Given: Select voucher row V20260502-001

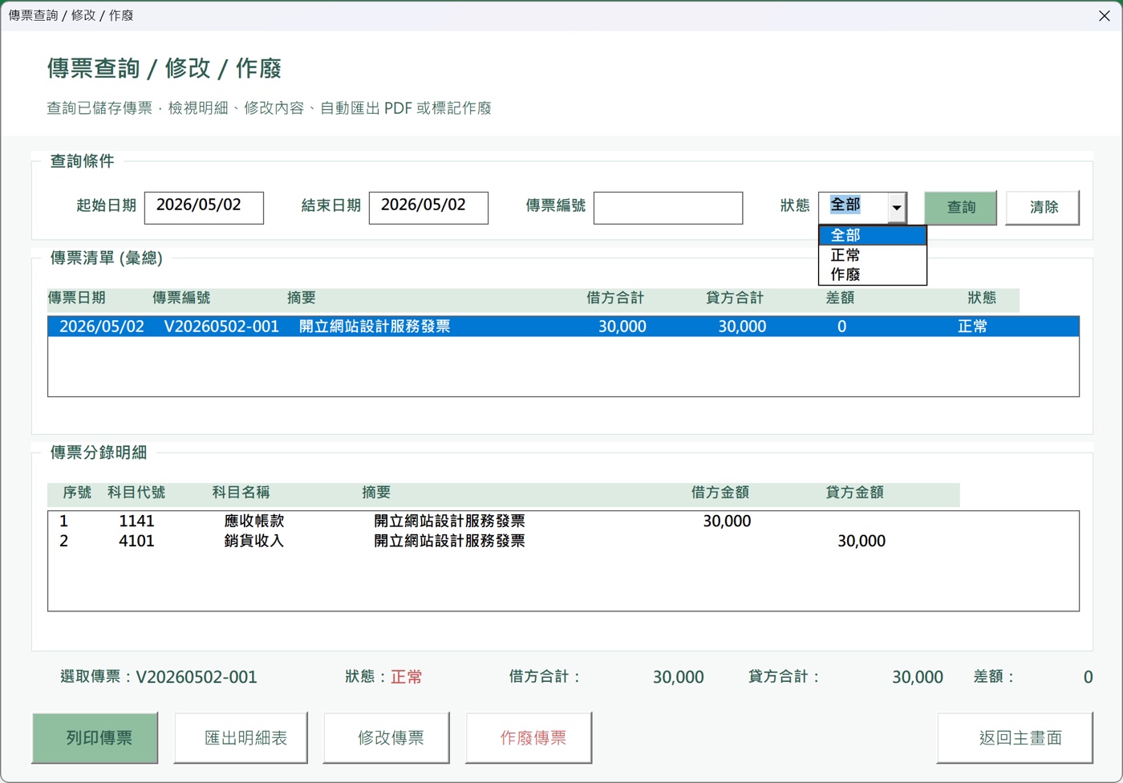Looking at the screenshot, I should pos(563,327).
